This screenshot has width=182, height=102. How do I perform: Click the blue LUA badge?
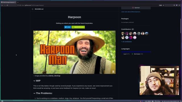pos(68,27)
